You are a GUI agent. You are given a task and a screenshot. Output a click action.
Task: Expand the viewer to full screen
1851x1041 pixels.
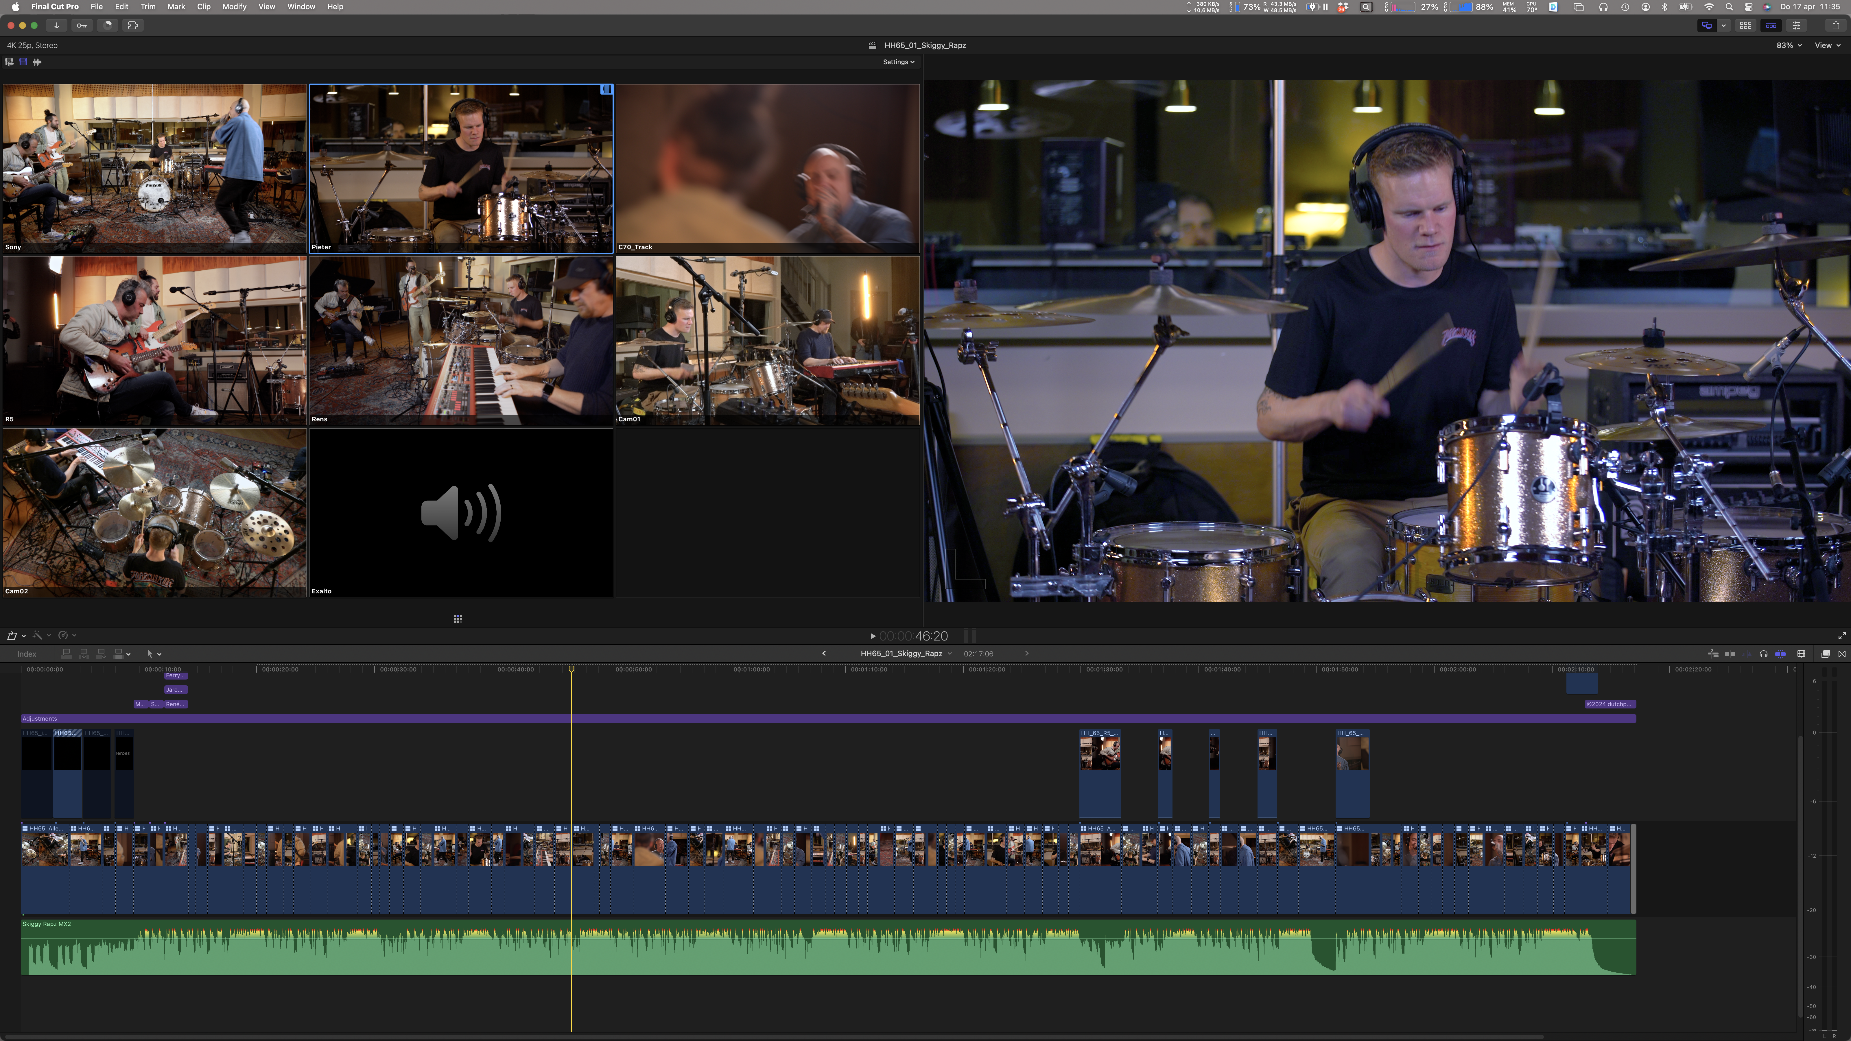[x=1842, y=636]
